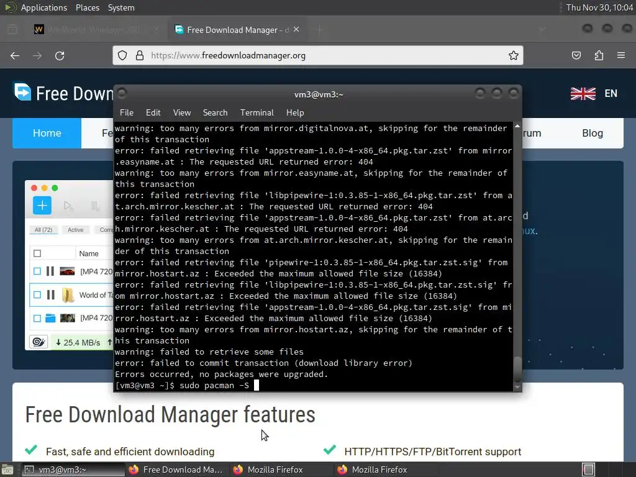Tick the last MP4 720 row checkbox

coord(37,318)
